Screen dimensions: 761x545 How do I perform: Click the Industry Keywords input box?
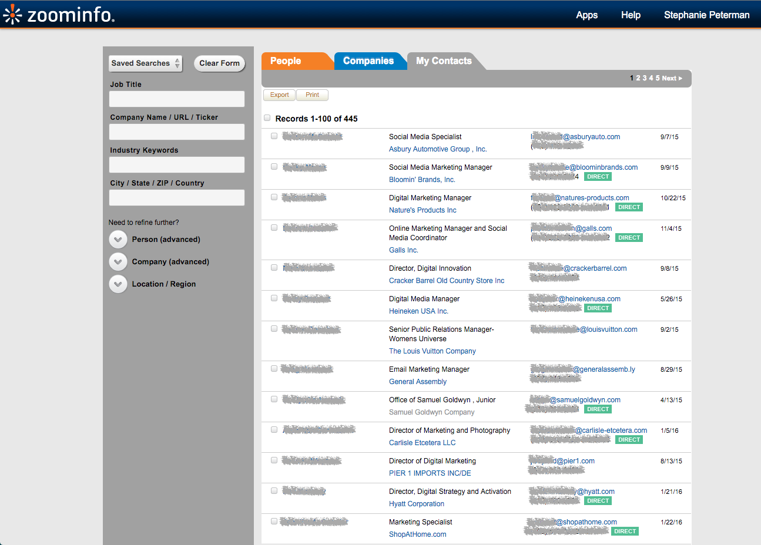coord(177,164)
